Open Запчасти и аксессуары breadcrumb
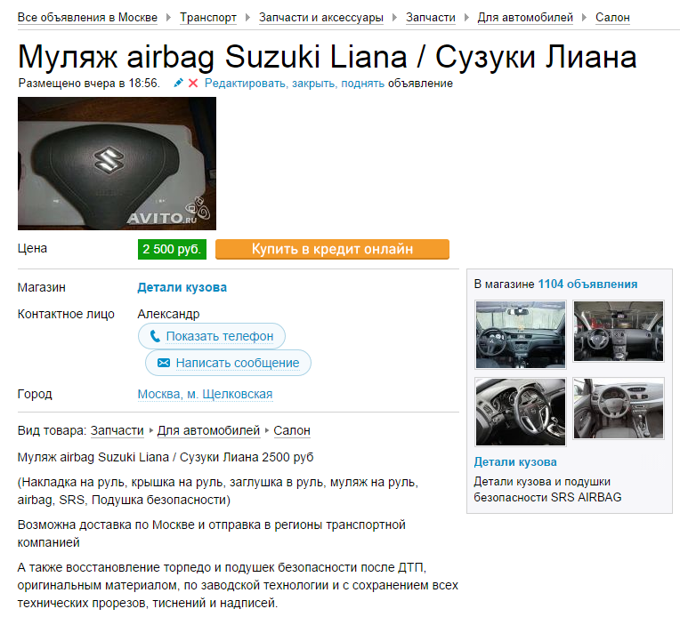Viewport: 680px width, 617px height. pyautogui.click(x=321, y=18)
